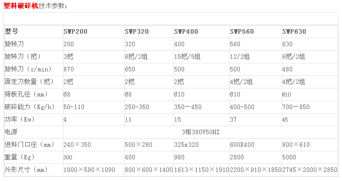Click the 筛板孔径（mm） row label

pyautogui.click(x=26, y=95)
